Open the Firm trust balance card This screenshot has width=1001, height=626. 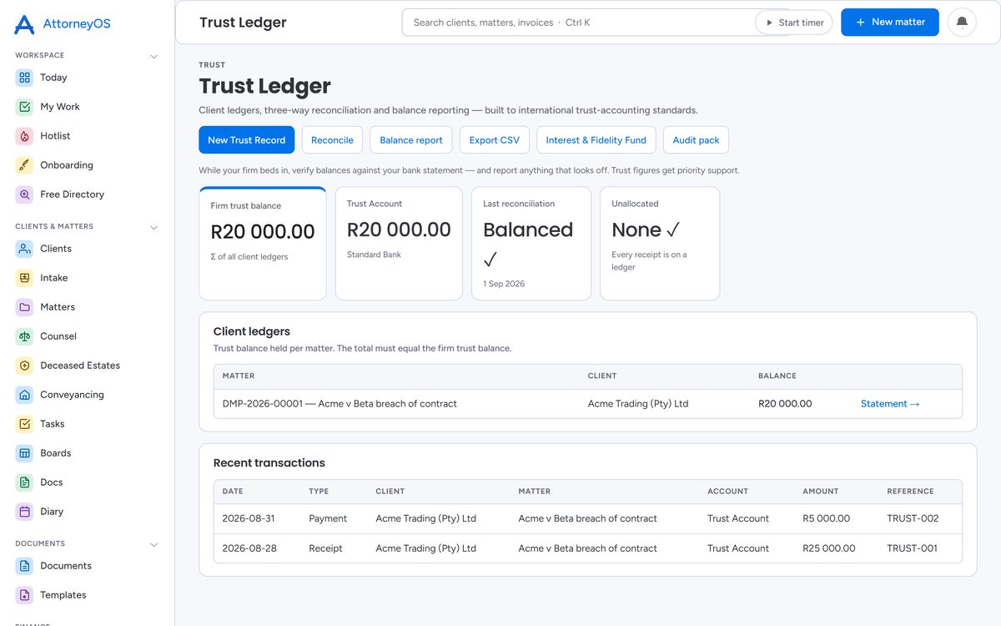tap(263, 243)
